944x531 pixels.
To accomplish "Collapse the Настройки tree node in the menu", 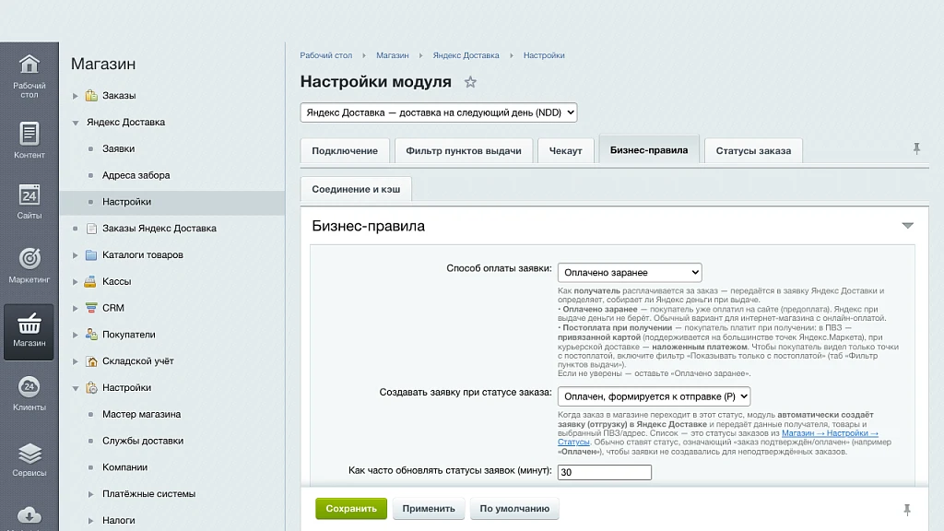I will [76, 388].
